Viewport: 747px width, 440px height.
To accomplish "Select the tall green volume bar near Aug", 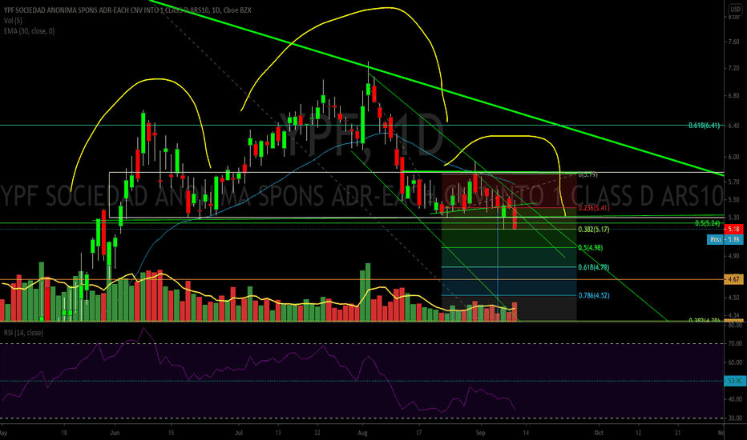I will [x=368, y=292].
